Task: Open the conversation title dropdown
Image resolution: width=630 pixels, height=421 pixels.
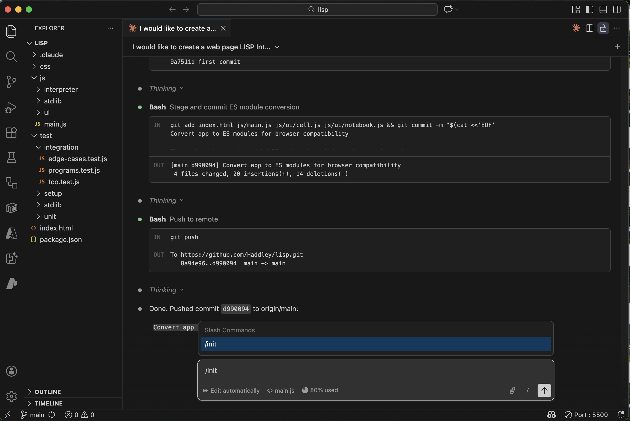Action: point(277,47)
